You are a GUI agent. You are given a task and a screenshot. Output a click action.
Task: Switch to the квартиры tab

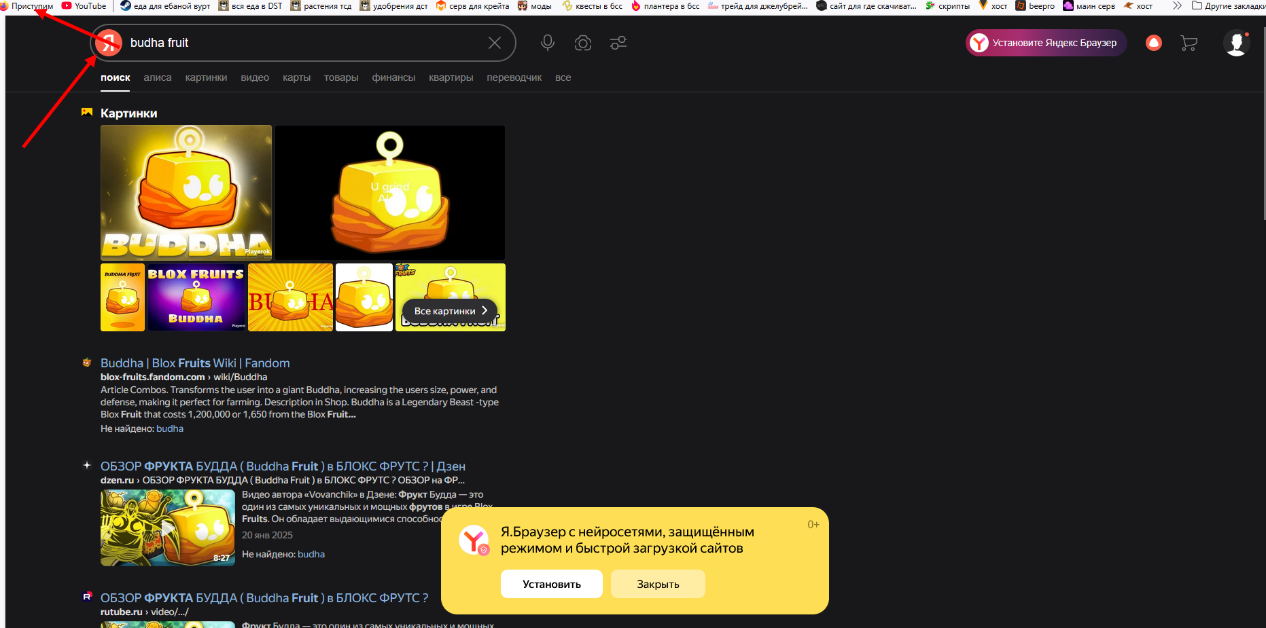[x=451, y=77]
